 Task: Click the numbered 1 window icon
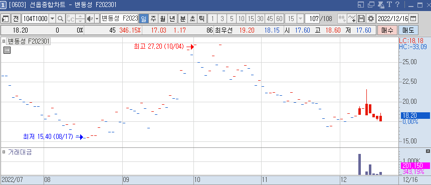[3, 5]
